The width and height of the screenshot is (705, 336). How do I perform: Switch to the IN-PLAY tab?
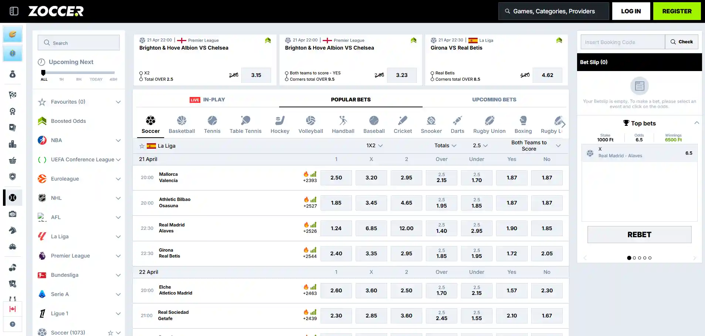point(207,100)
